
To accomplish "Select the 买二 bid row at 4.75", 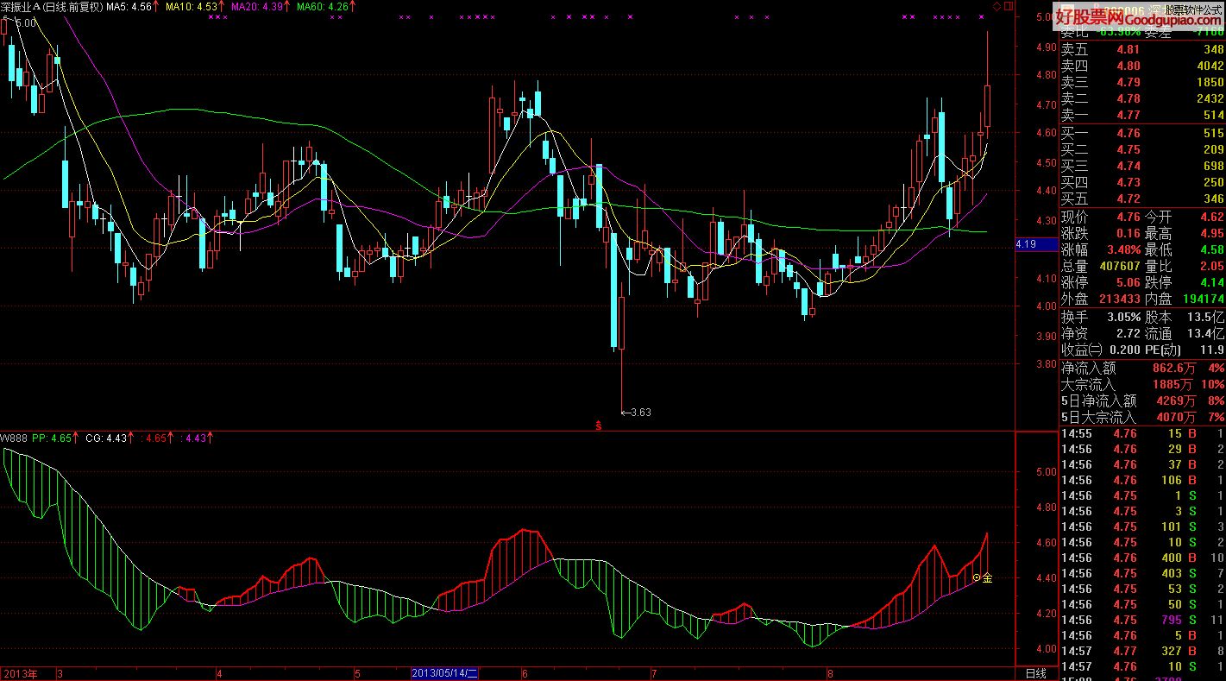I will (x=1142, y=149).
